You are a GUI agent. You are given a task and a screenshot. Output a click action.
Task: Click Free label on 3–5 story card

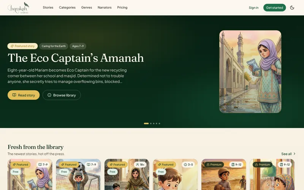click(161, 172)
